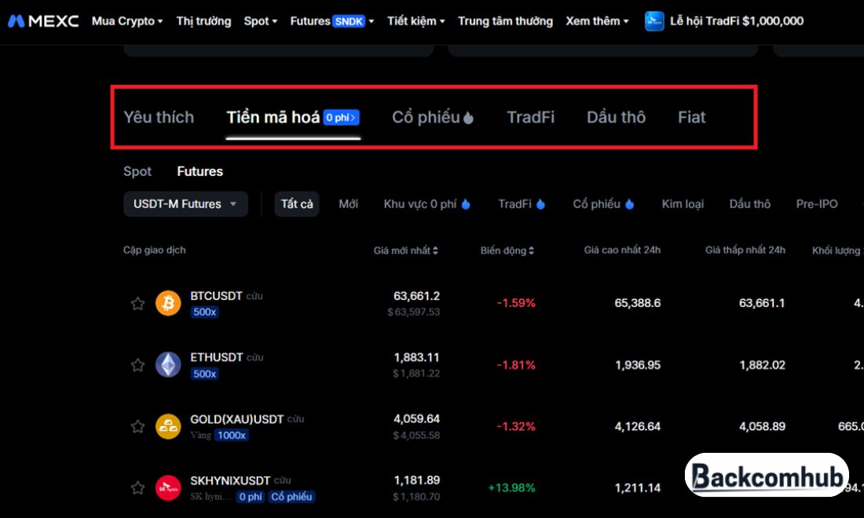Click the 500x badge under BTCUSDT
The width and height of the screenshot is (864, 518).
point(204,312)
